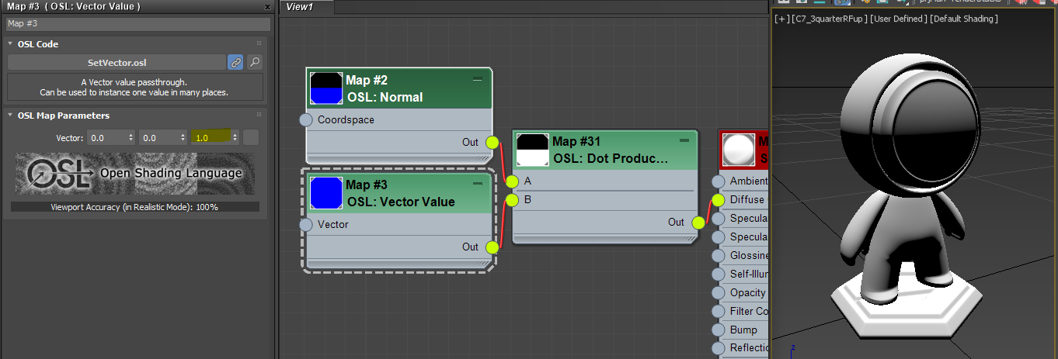Click the Opacity slot socket

[719, 293]
